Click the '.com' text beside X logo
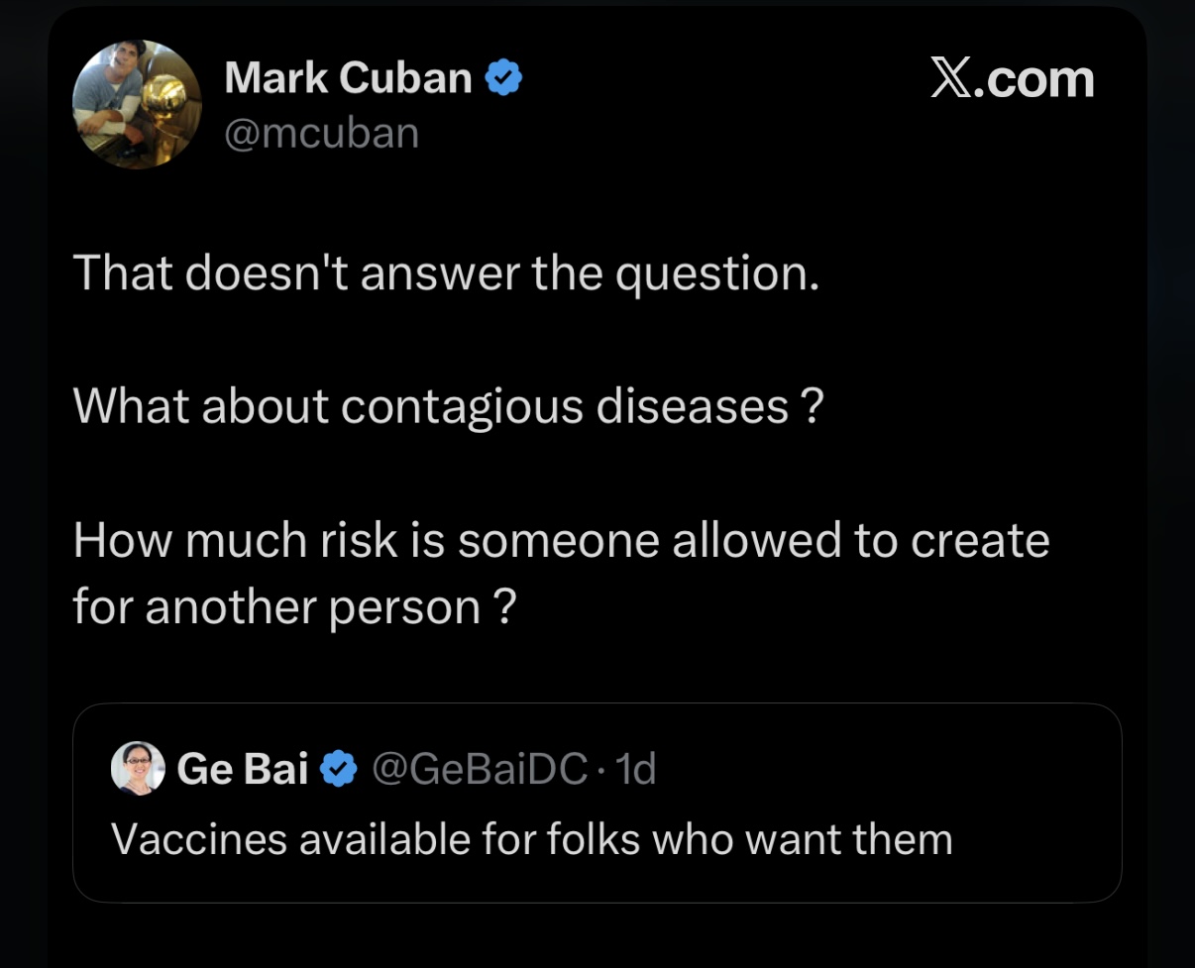This screenshot has width=1195, height=968. [1033, 79]
